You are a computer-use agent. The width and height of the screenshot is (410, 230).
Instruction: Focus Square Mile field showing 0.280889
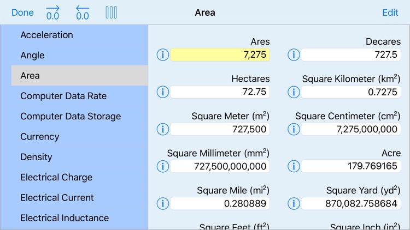coord(220,204)
